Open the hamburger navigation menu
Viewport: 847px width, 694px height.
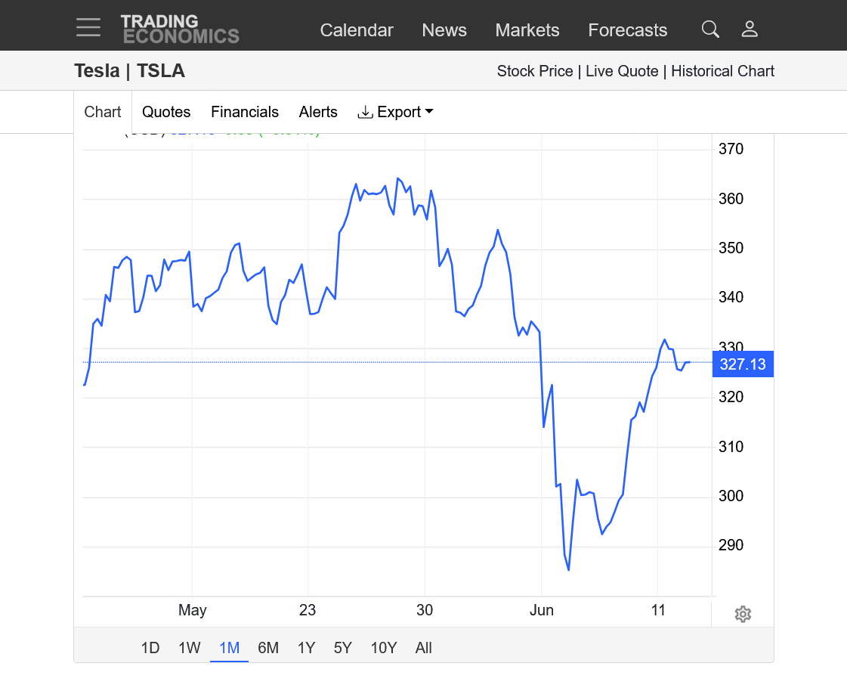[88, 28]
